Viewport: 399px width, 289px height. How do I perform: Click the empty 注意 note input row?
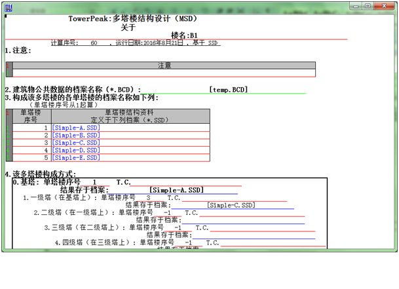click(x=164, y=73)
